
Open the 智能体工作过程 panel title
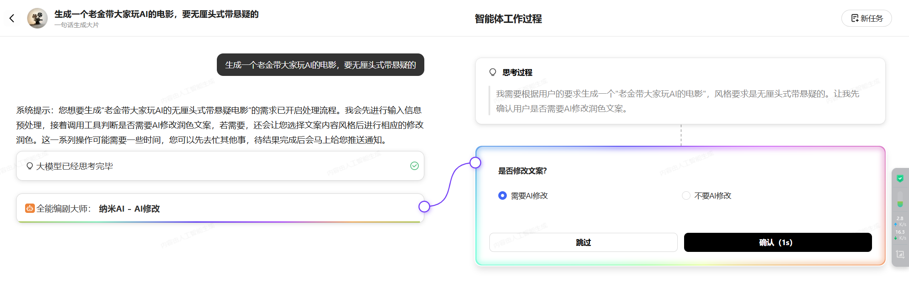tap(508, 19)
